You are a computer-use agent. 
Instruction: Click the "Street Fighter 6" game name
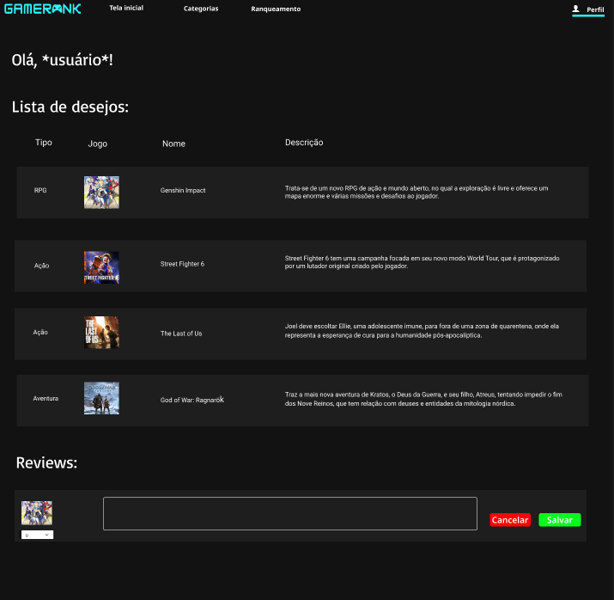pos(182,264)
